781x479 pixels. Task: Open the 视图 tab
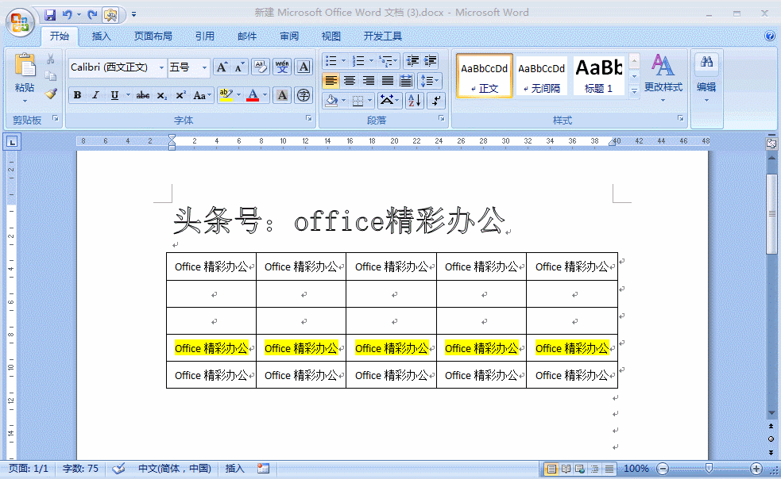pyautogui.click(x=331, y=36)
